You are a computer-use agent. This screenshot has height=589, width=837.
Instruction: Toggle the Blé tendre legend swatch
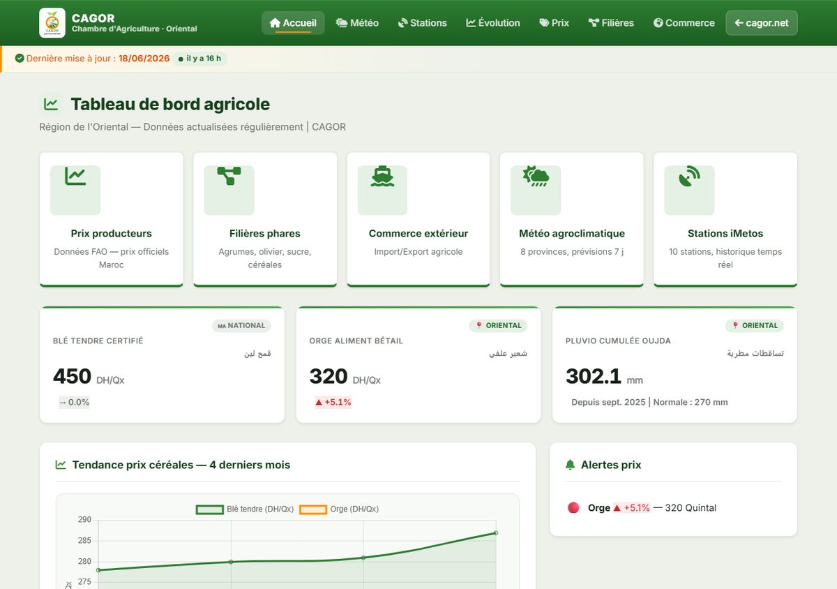point(209,509)
